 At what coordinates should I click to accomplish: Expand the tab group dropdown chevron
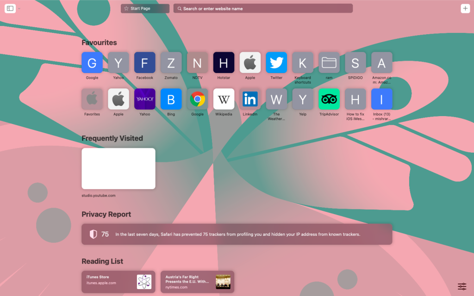19,8
